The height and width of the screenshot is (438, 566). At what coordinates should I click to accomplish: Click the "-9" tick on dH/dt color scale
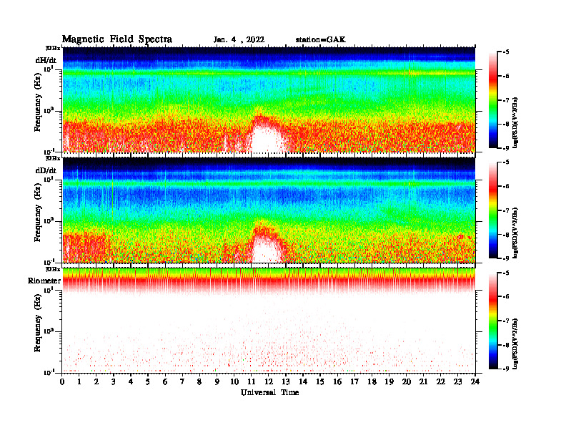click(x=505, y=148)
